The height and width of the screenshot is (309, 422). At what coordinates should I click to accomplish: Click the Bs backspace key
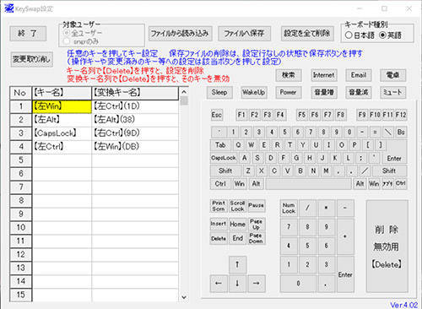point(401,132)
